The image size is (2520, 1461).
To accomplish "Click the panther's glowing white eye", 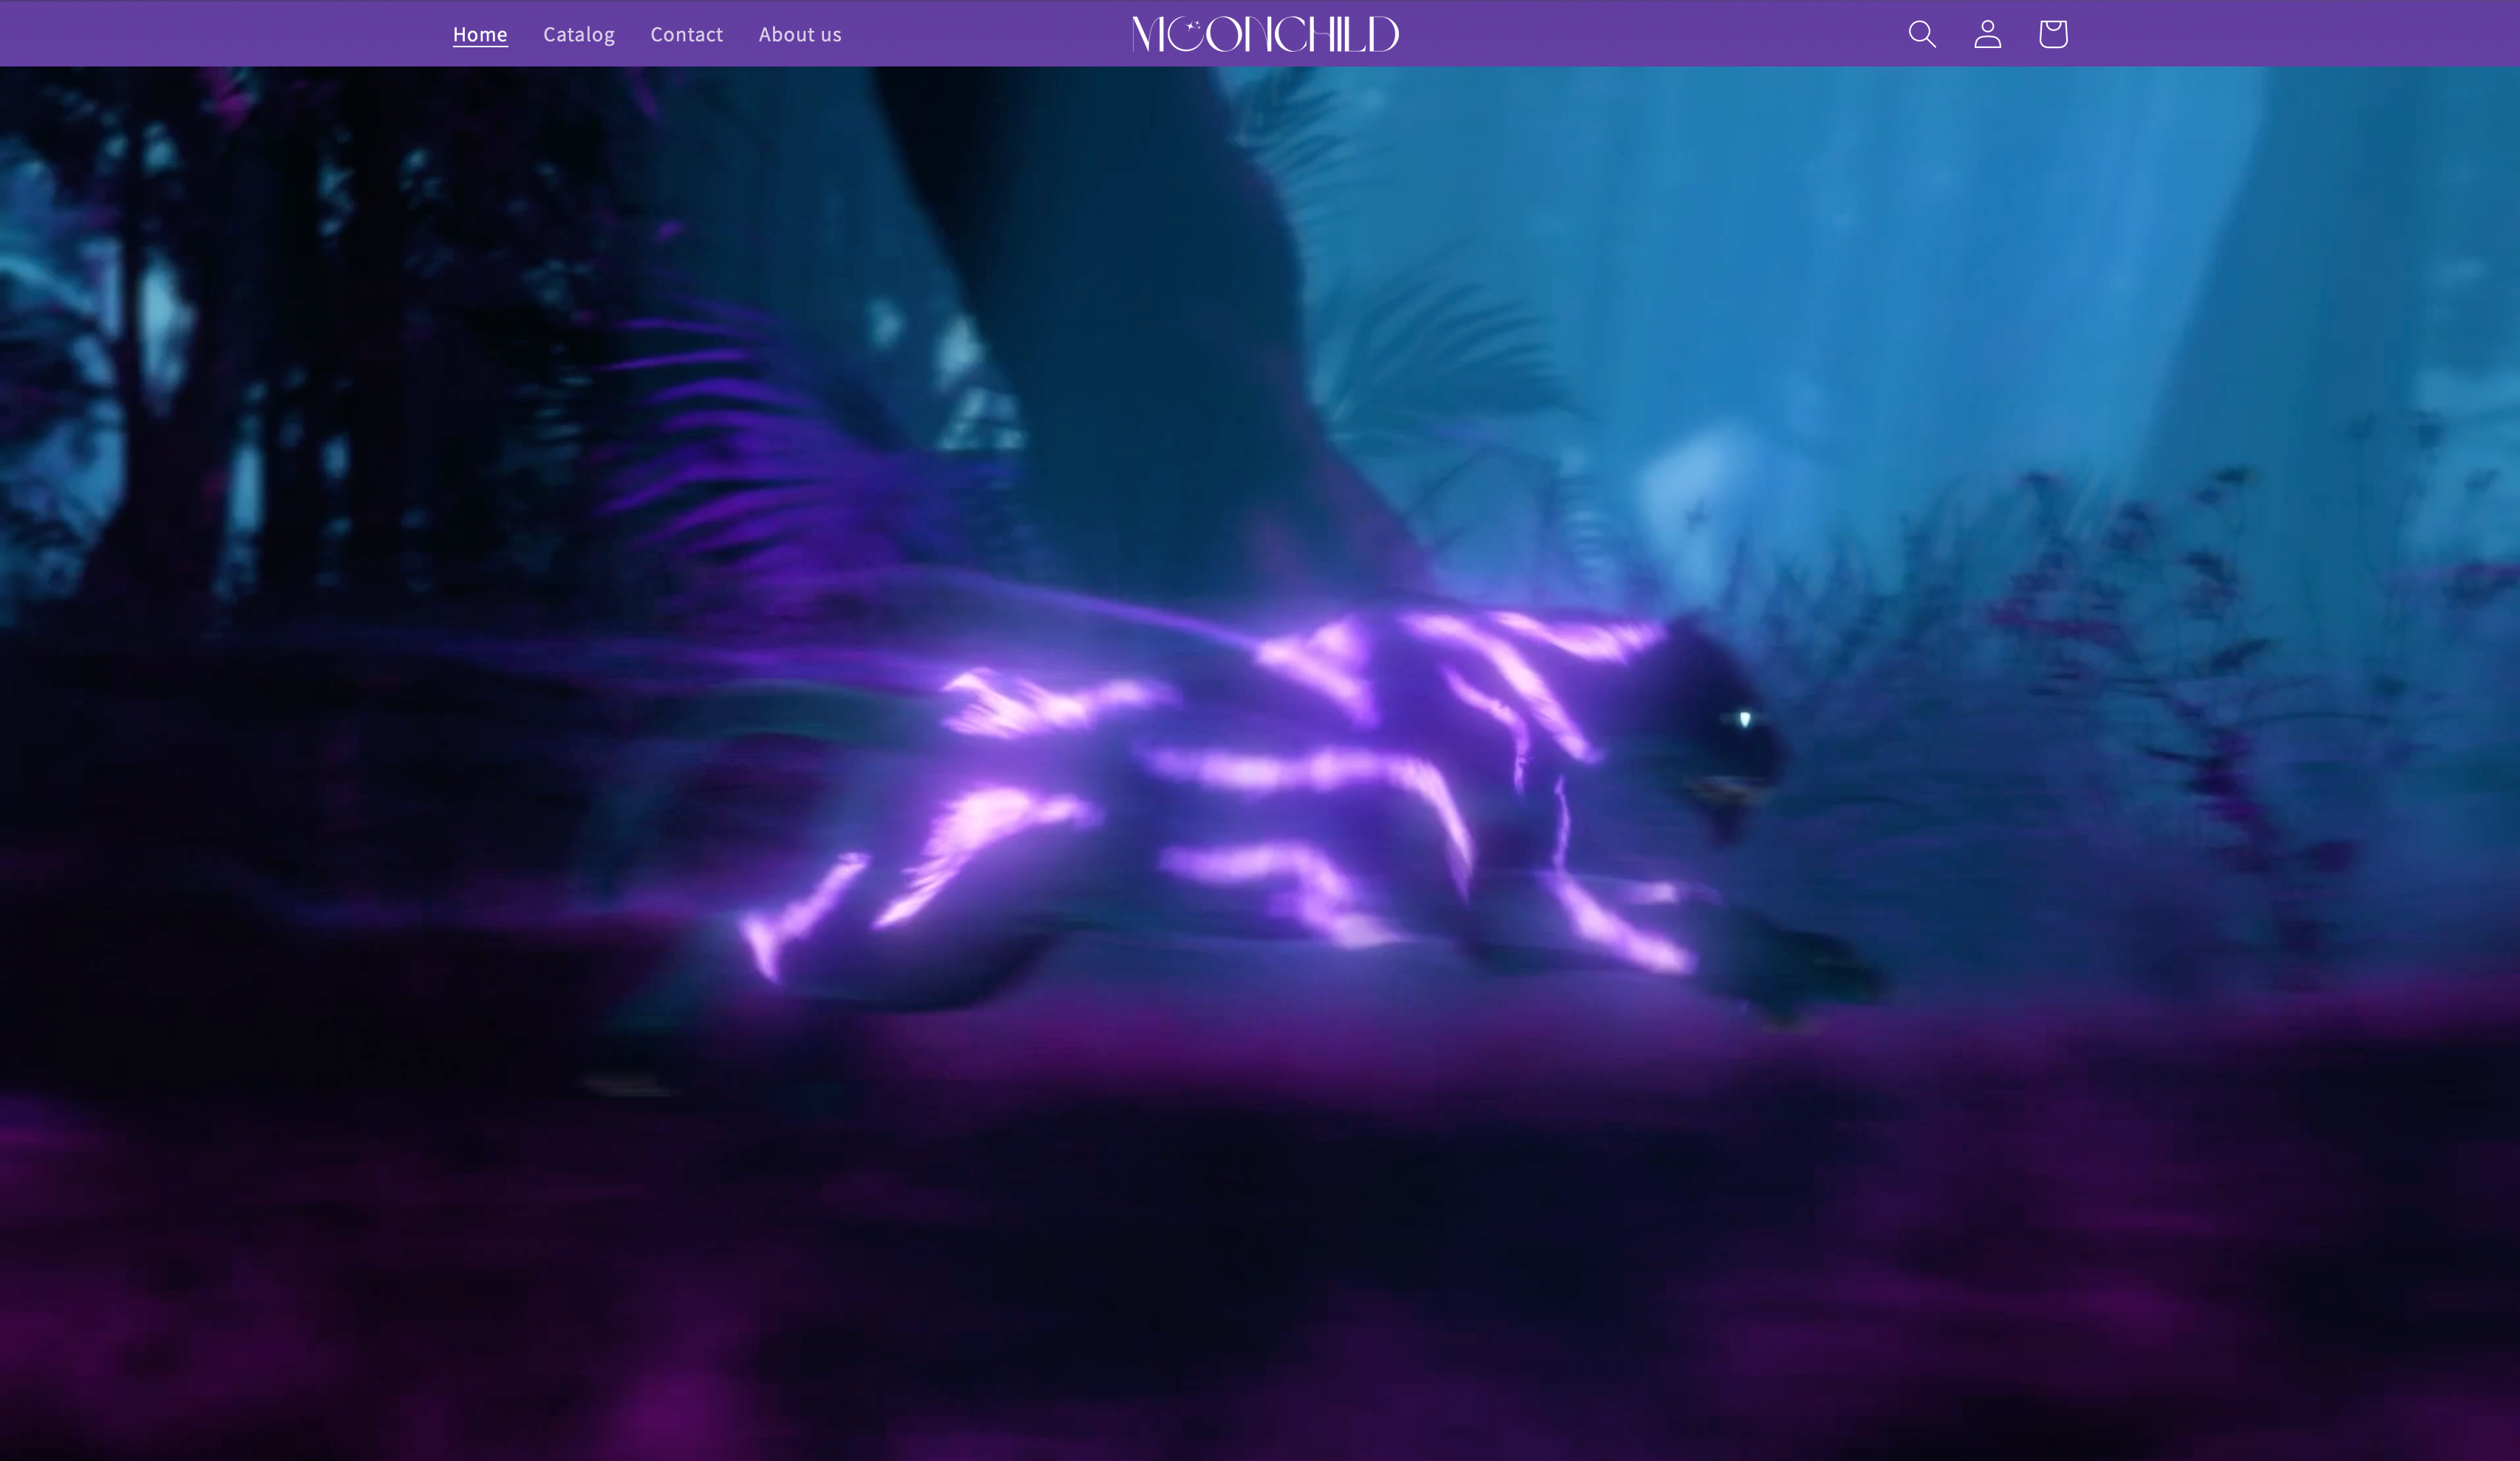I will (1744, 719).
